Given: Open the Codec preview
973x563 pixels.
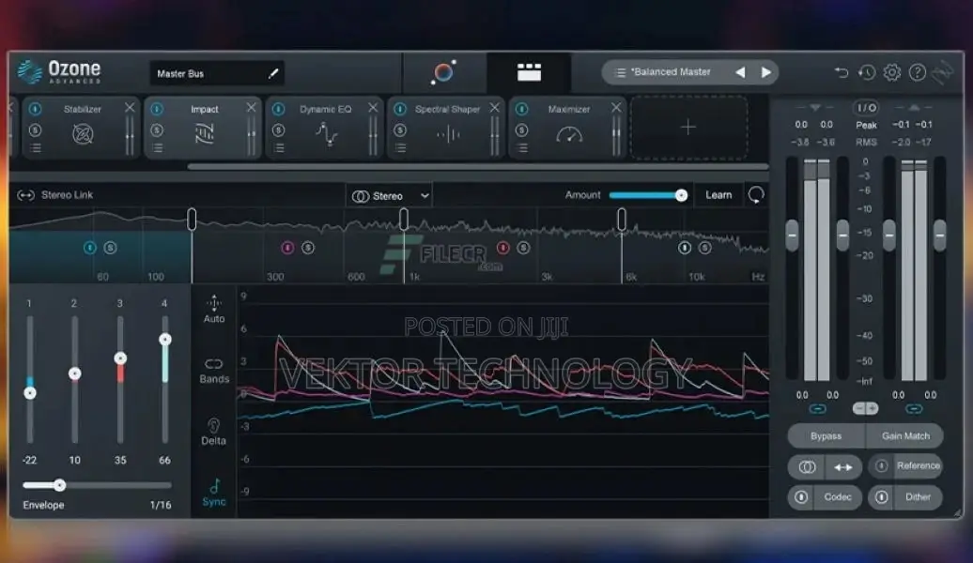Looking at the screenshot, I should coord(838,496).
